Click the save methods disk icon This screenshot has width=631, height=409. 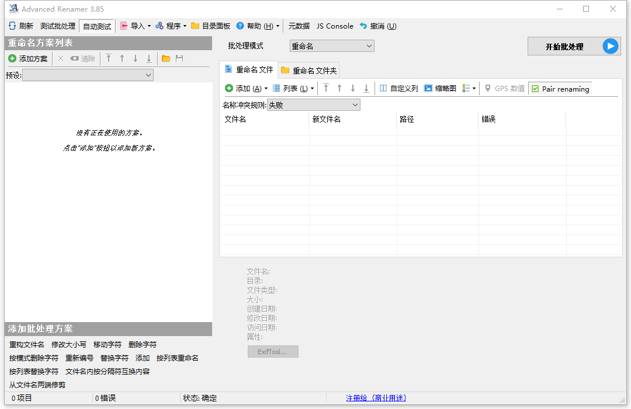coord(179,59)
